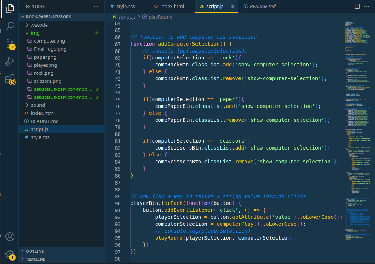Click the Final_logo.png file image icon
Screen dimensions: 375x264
coord(30,49)
